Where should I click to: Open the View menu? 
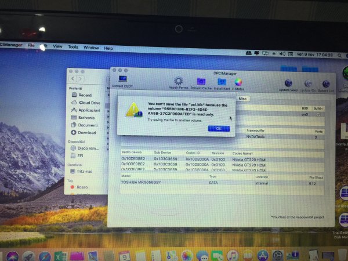[x=57, y=46]
